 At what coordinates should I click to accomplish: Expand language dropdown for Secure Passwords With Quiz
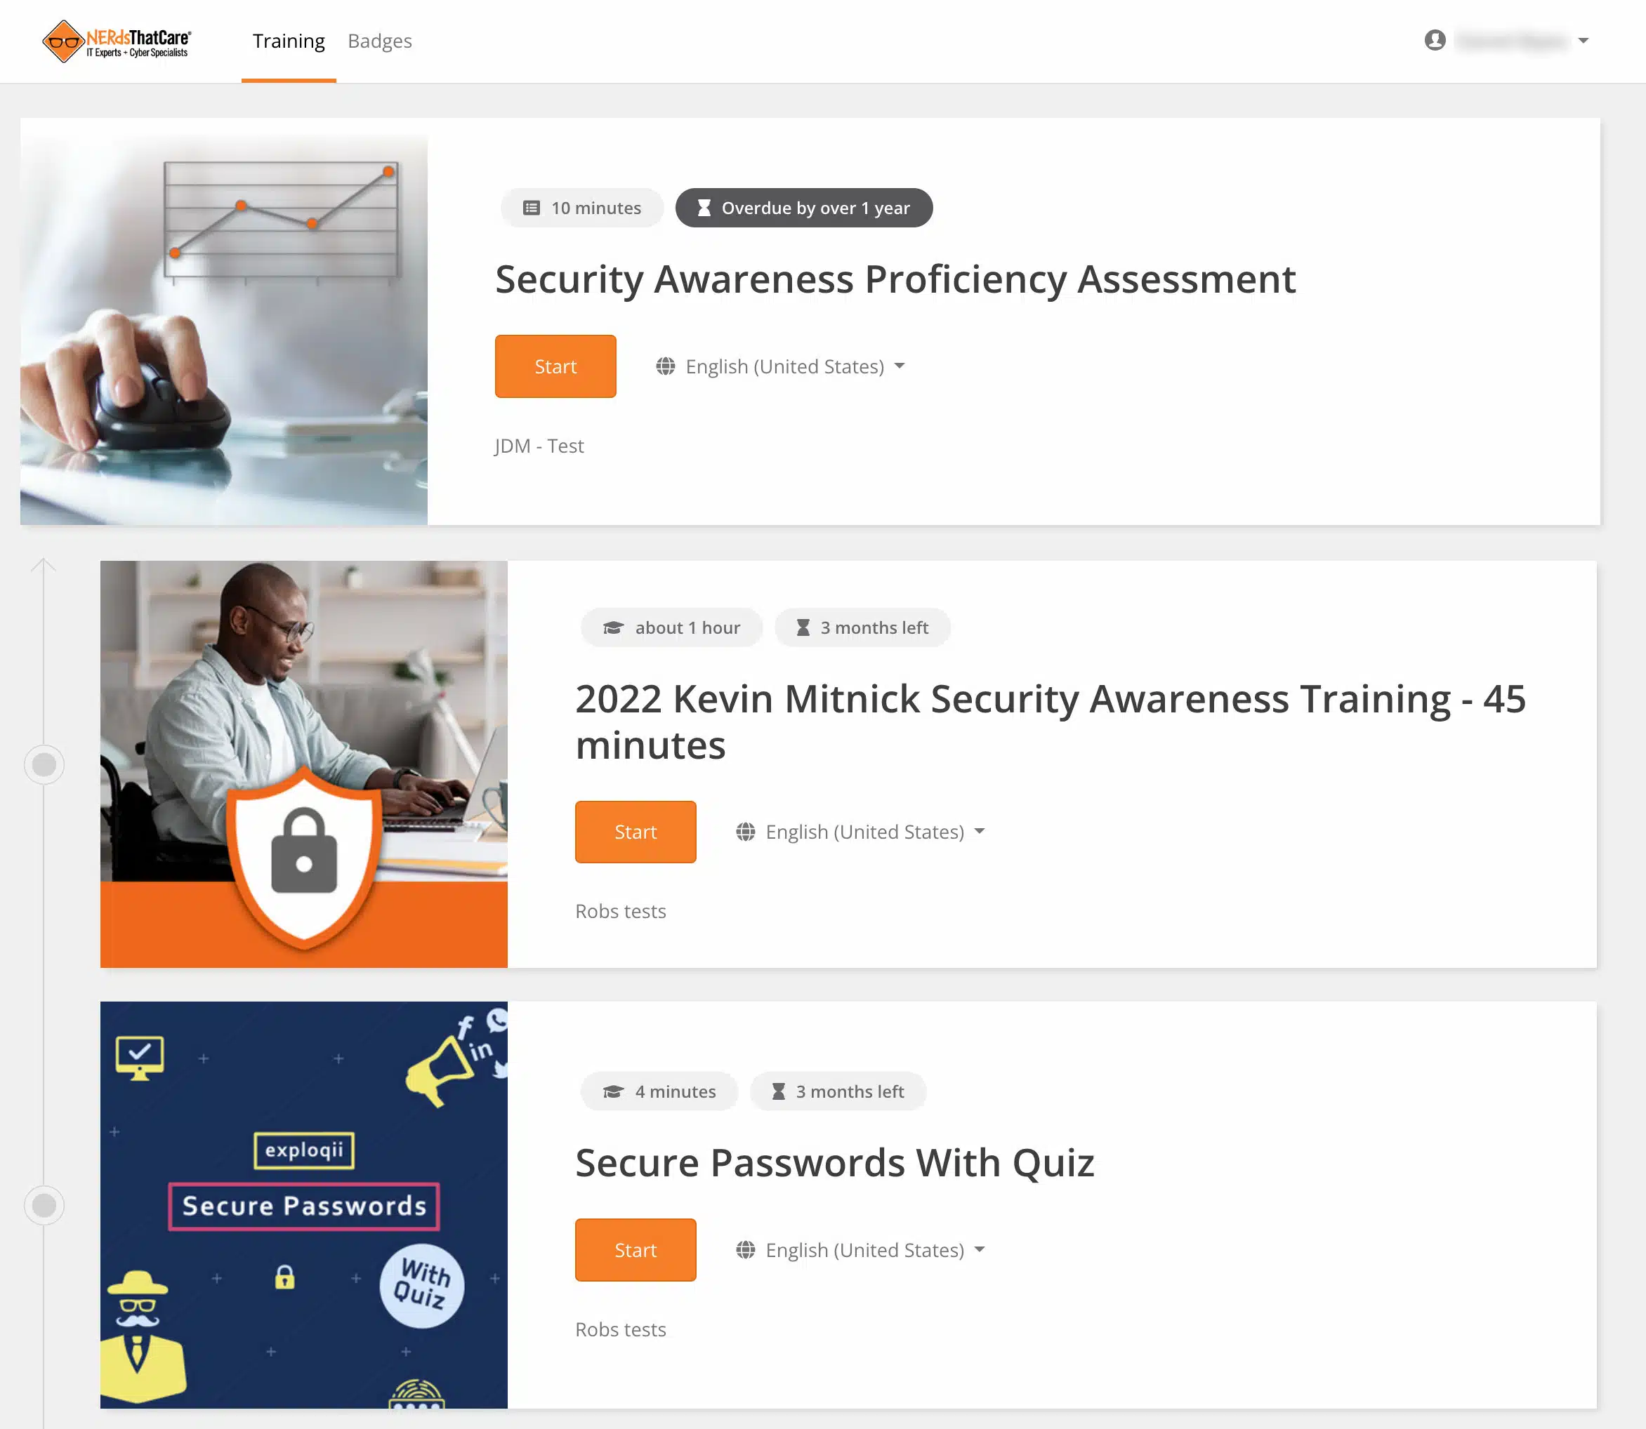pos(980,1249)
